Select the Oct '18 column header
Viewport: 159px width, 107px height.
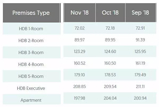[110, 13]
